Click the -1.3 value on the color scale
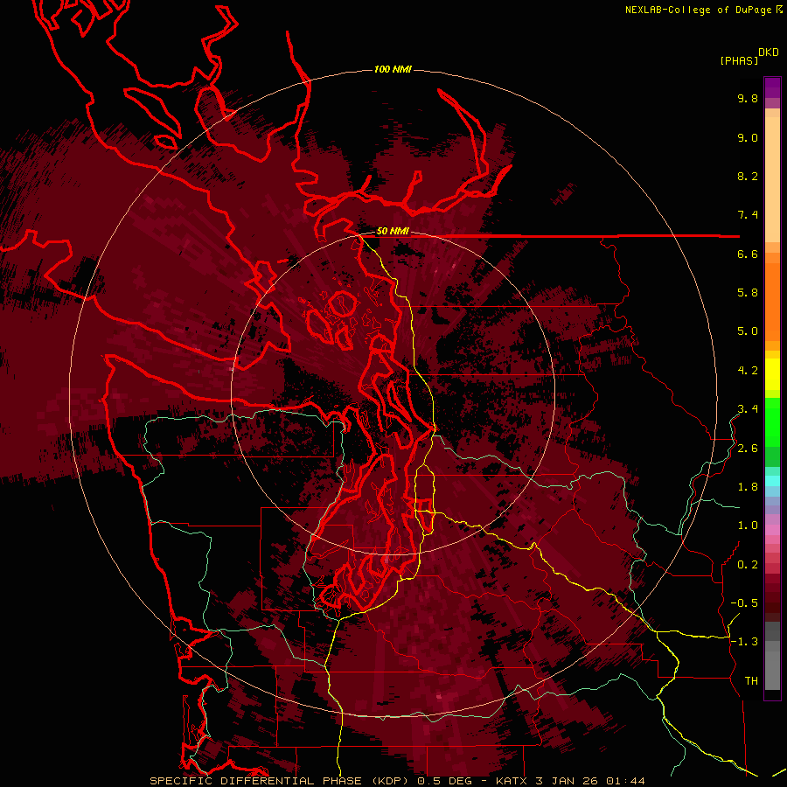The width and height of the screenshot is (787, 787). (744, 642)
